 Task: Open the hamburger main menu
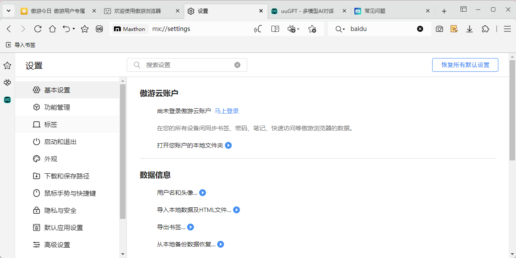click(507, 29)
